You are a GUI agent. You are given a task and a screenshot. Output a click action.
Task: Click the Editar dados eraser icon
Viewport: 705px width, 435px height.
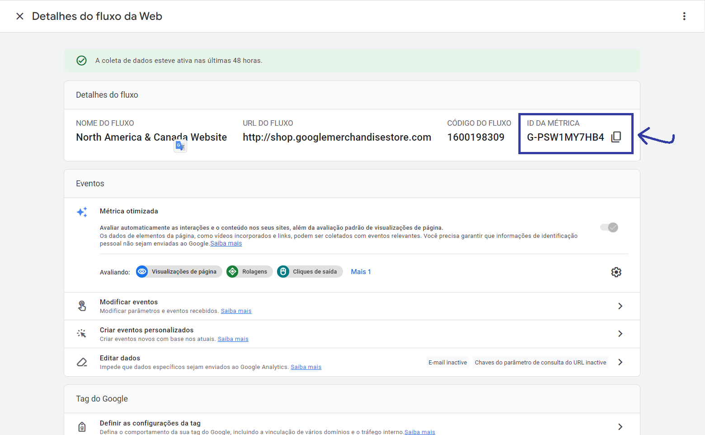click(82, 362)
